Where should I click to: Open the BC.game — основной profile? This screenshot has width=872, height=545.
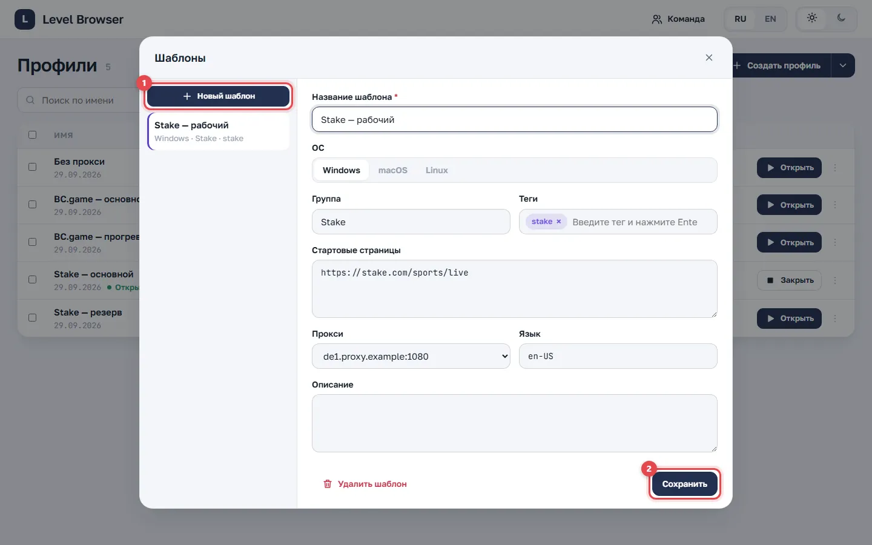(789, 205)
